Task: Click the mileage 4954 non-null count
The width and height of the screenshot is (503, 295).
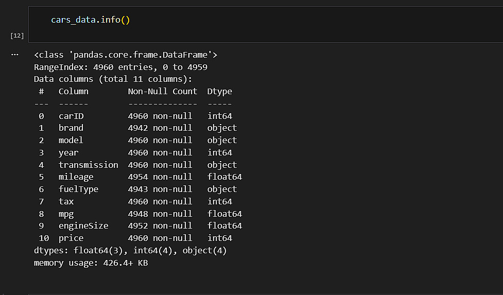Action: pos(160,177)
